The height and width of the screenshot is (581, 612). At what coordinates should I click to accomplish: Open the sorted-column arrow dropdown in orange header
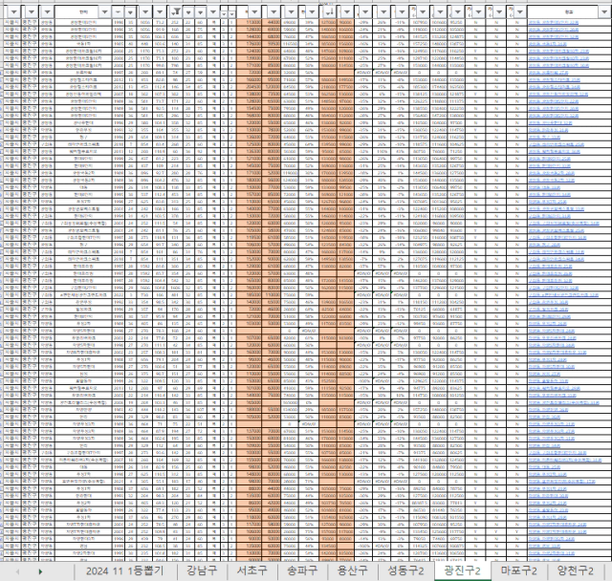pyautogui.click(x=329, y=12)
